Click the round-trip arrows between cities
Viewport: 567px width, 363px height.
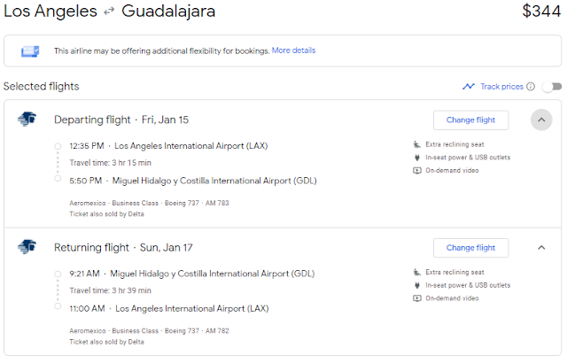click(x=108, y=12)
